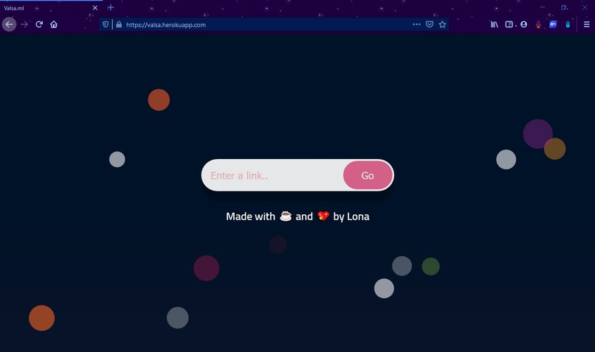Viewport: 595px width, 352px height.
Task: Open the page actions three-dots menu
Action: point(416,24)
